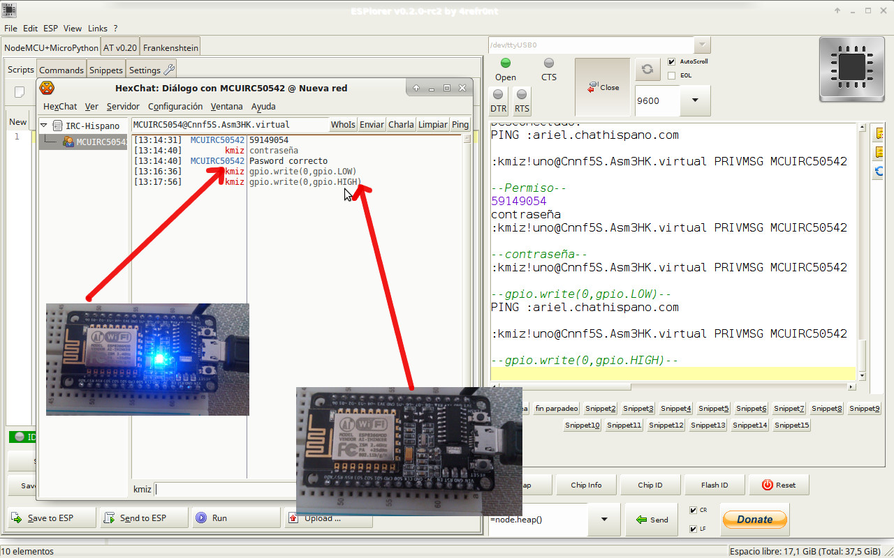This screenshot has height=558, width=894.
Task: Click the Donate button
Action: pos(754,520)
